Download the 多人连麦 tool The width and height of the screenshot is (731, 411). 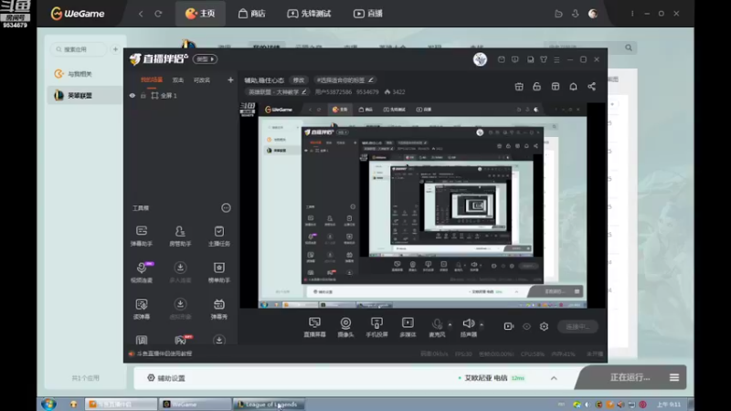[x=180, y=271]
